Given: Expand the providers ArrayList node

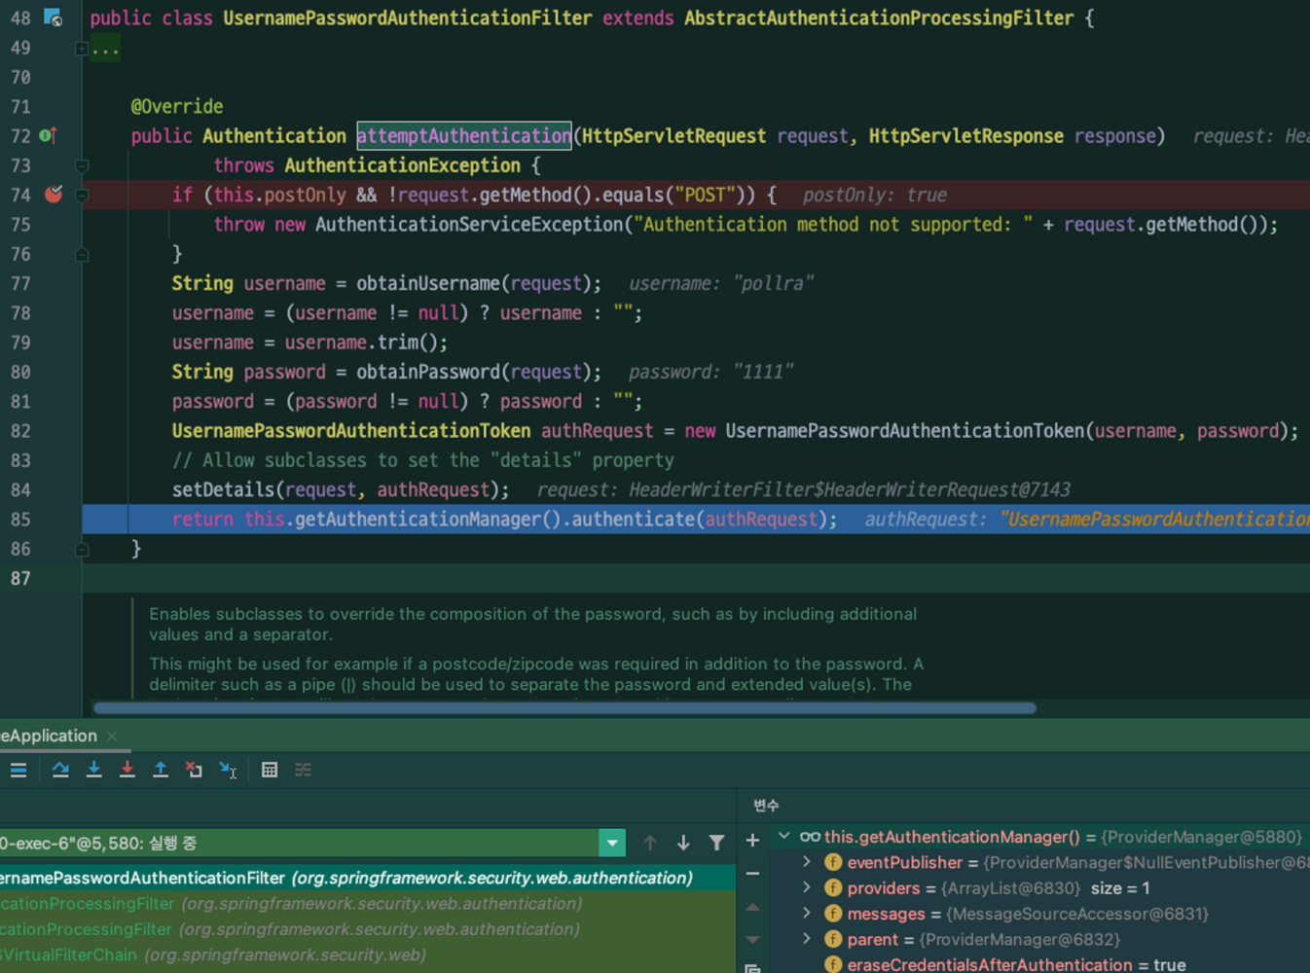Looking at the screenshot, I should [807, 888].
